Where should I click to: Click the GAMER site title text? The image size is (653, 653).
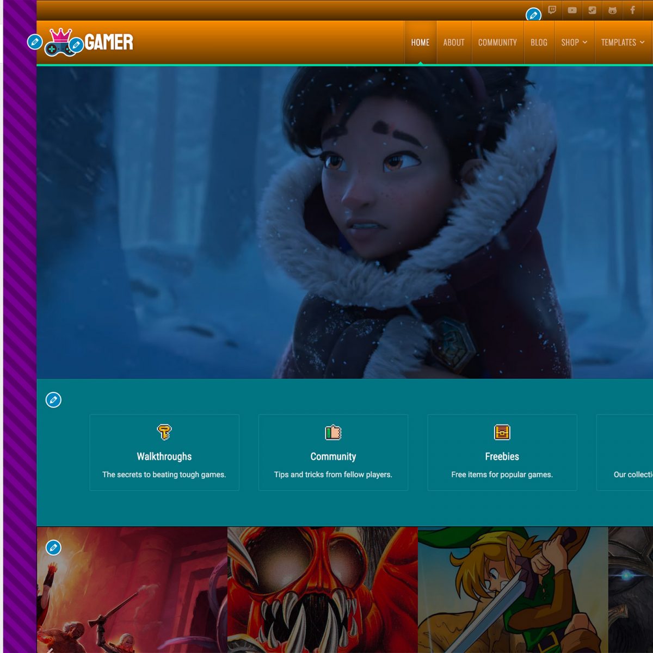pos(109,42)
